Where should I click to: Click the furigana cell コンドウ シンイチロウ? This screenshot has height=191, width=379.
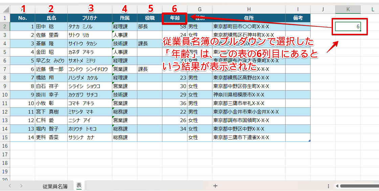[90, 69]
